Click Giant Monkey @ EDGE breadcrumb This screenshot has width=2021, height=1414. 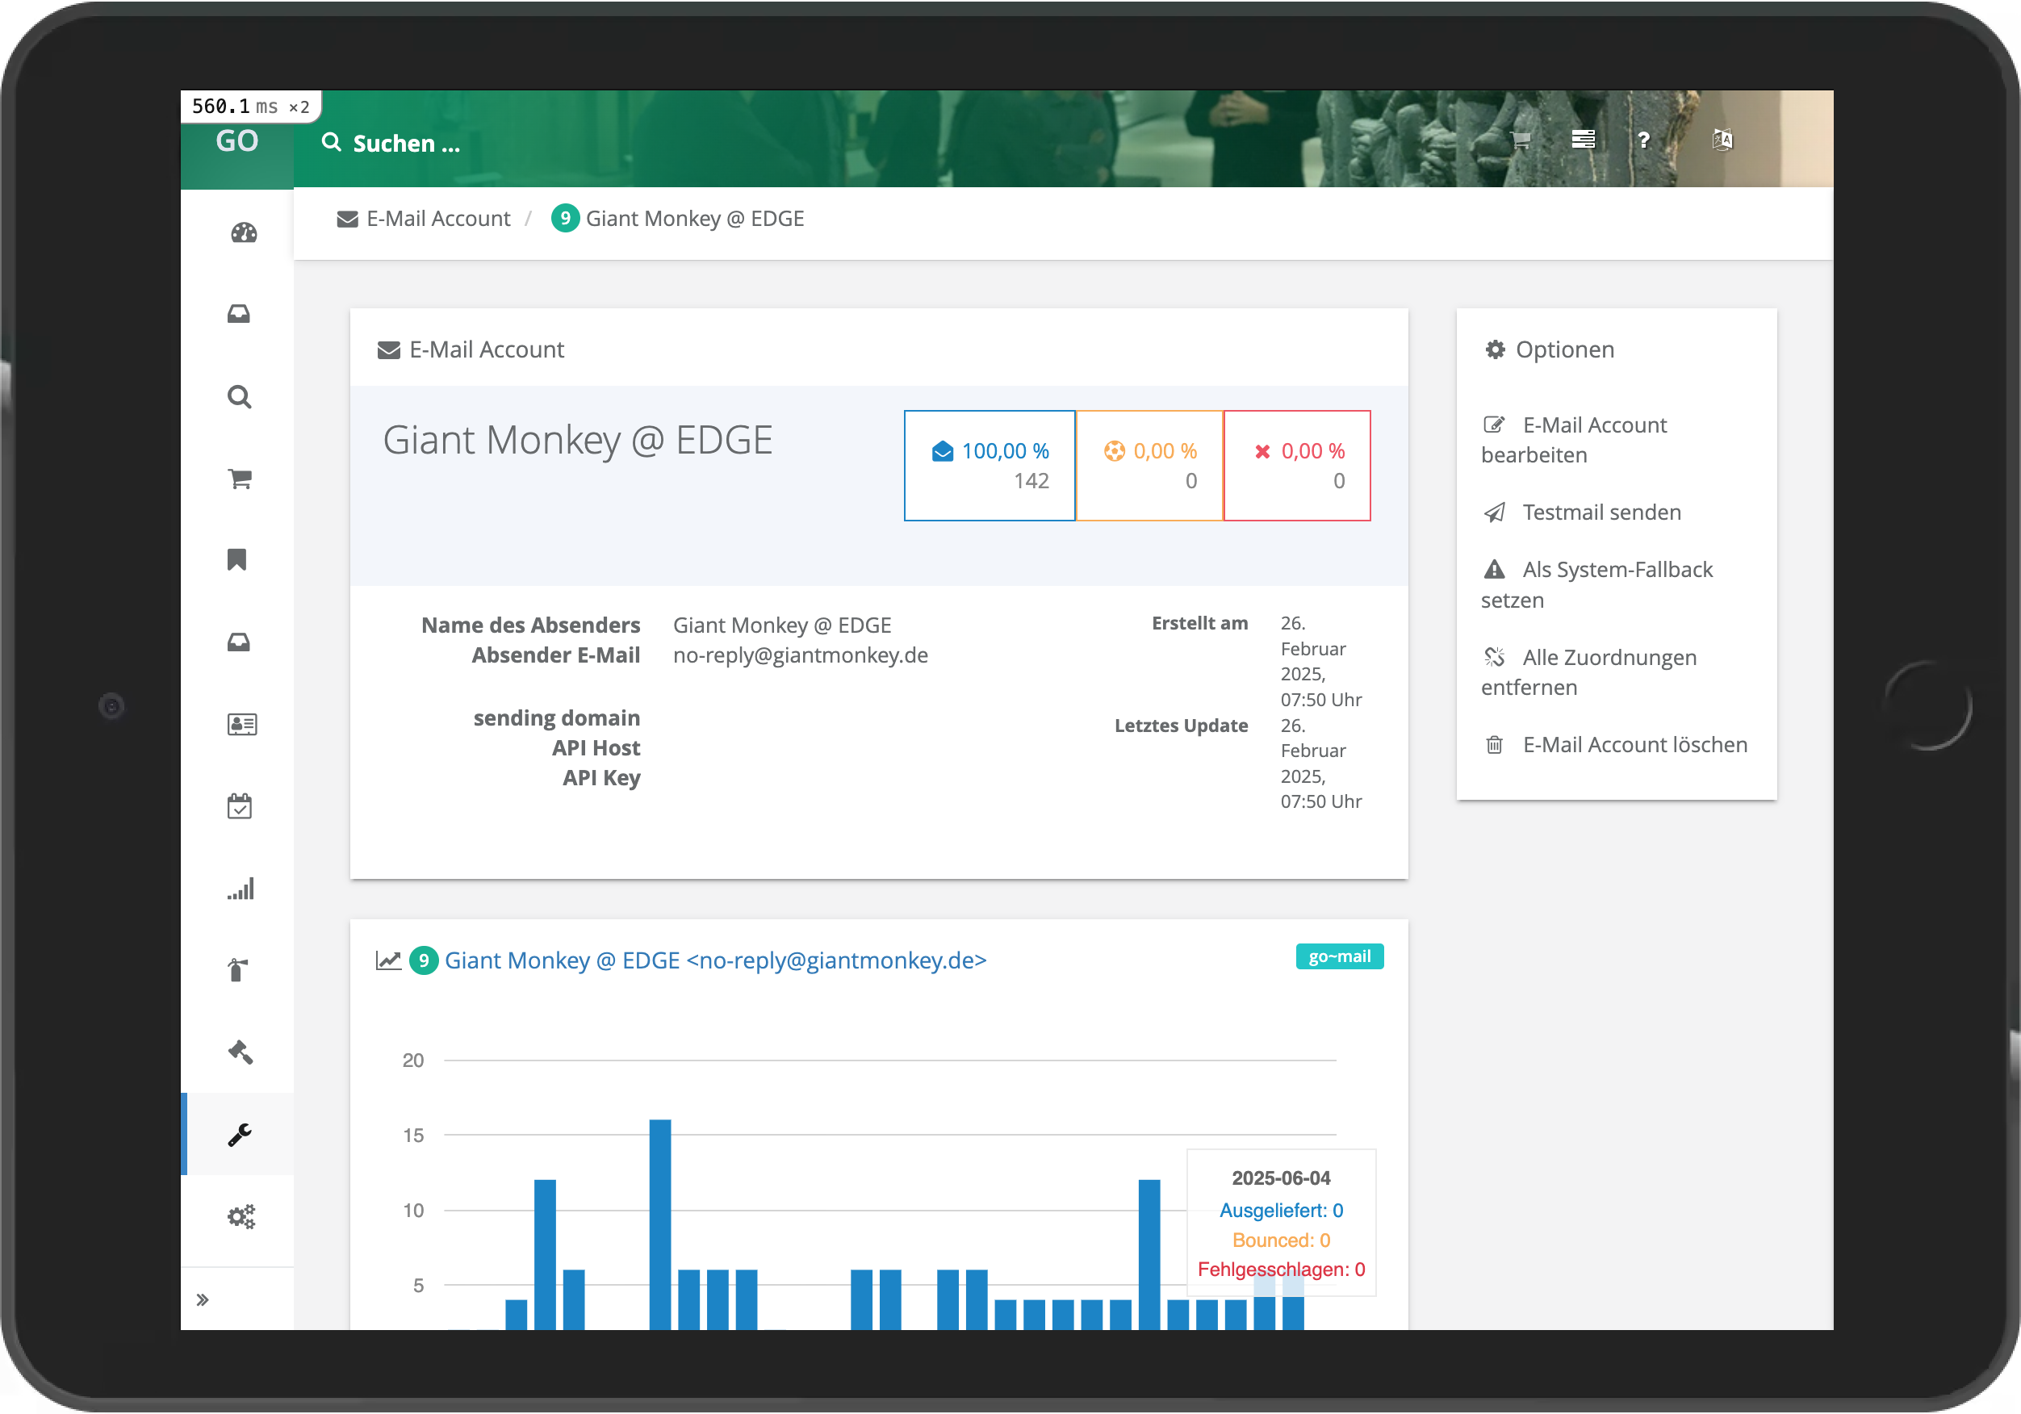694,219
